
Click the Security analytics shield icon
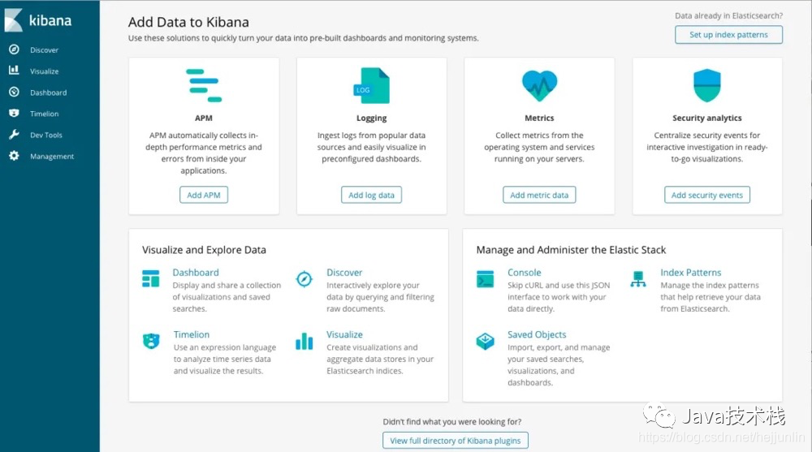706,85
